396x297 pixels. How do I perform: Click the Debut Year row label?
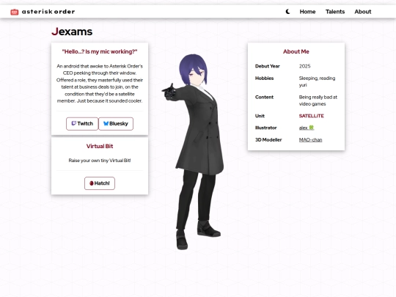point(267,66)
